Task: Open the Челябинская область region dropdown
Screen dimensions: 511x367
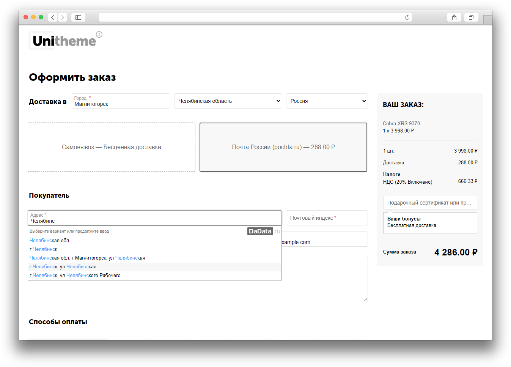Action: pyautogui.click(x=228, y=101)
